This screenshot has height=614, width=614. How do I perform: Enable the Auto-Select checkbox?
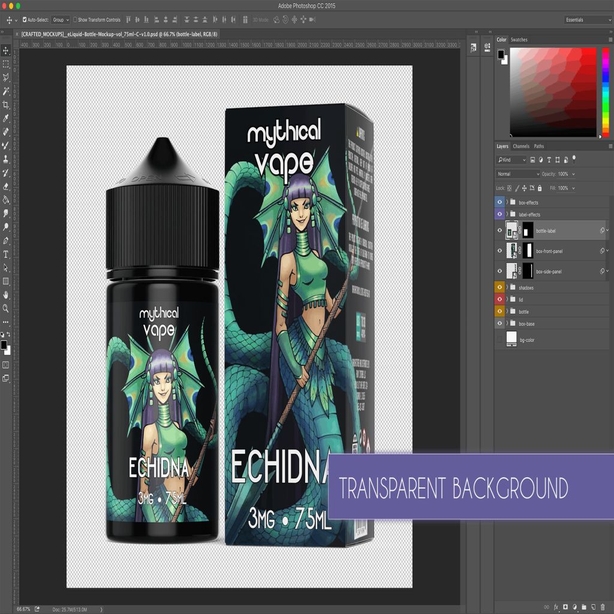coord(25,20)
